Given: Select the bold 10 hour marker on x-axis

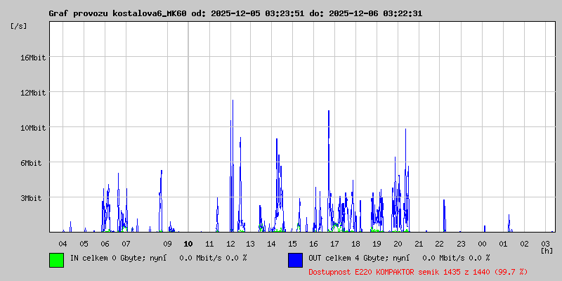Looking at the screenshot, I should pos(188,243).
